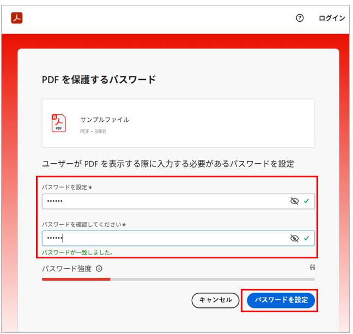Image resolution: width=353 pixels, height=334 pixels.
Task: Toggle visibility eye in confirm password field
Action: pyautogui.click(x=295, y=238)
